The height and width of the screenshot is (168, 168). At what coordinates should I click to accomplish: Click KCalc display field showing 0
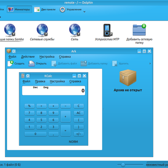(x=54, y=91)
